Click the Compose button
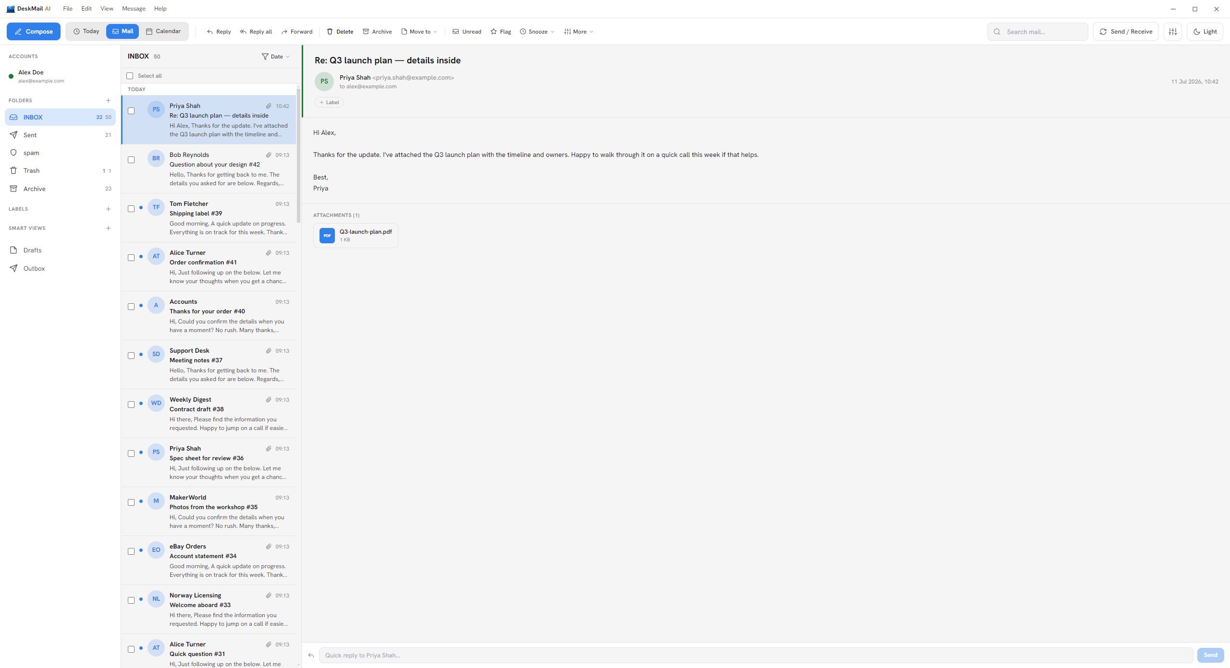This screenshot has height=668, width=1230. (34, 32)
